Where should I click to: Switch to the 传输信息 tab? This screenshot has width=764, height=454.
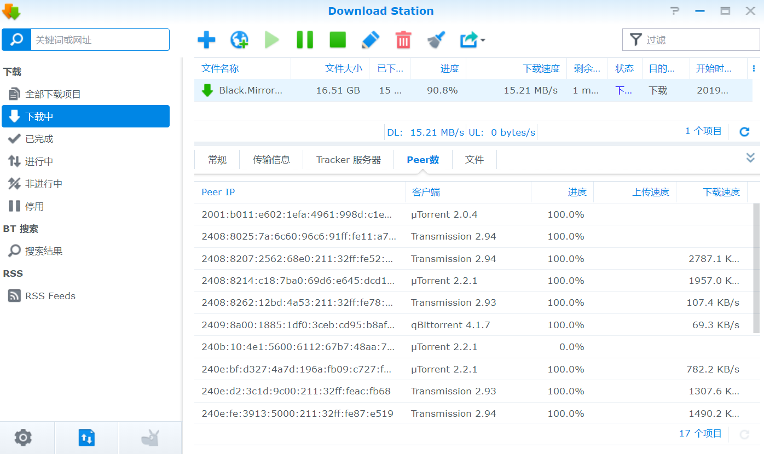(x=271, y=160)
